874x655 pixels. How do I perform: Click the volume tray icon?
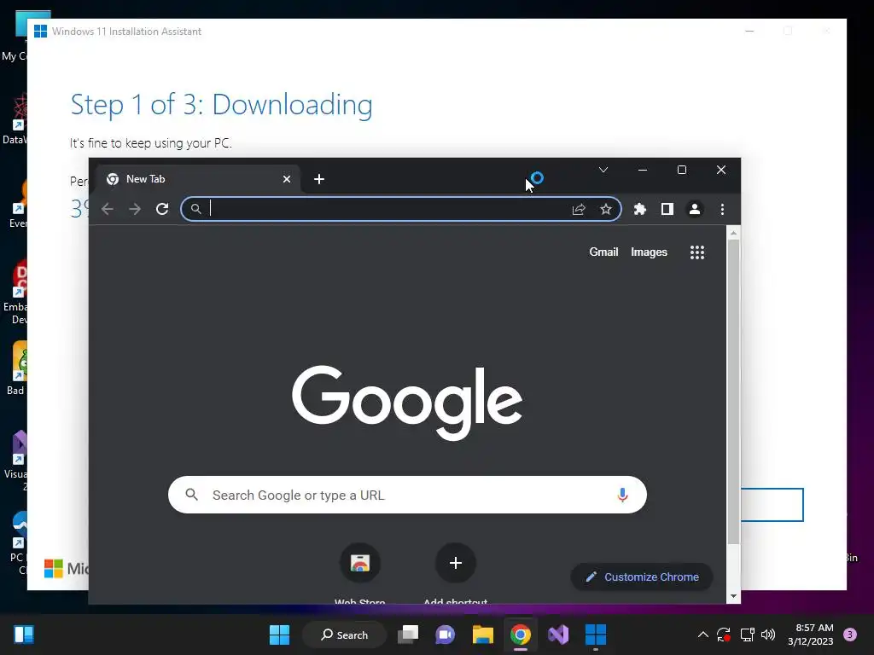pyautogui.click(x=768, y=635)
